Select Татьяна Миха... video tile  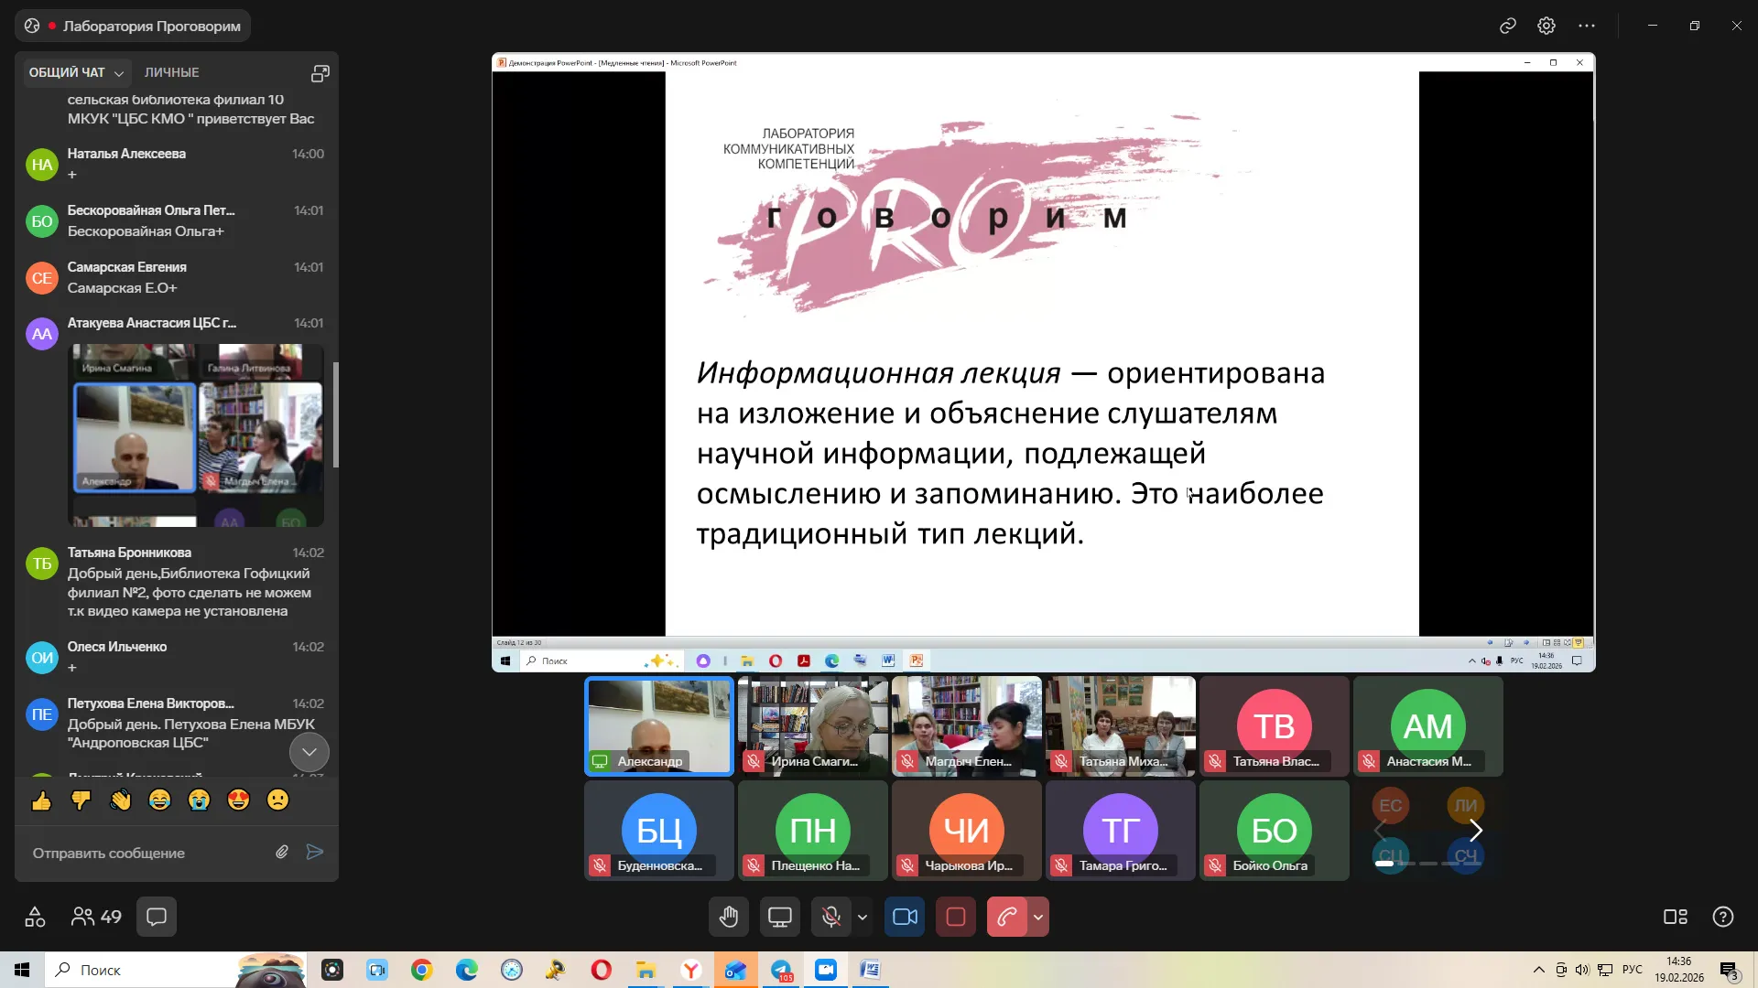(1121, 726)
